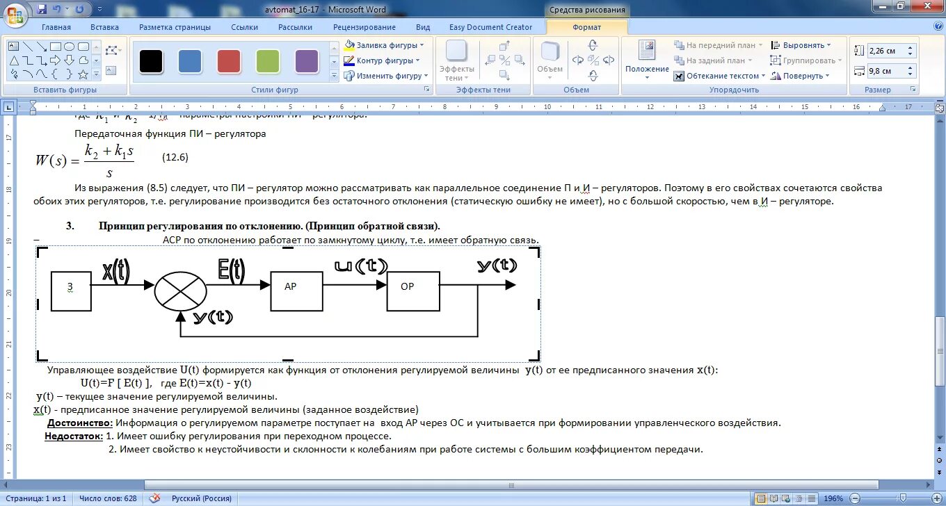Click На задний план button
Image resolution: width=946 pixels, height=506 pixels.
[x=714, y=60]
